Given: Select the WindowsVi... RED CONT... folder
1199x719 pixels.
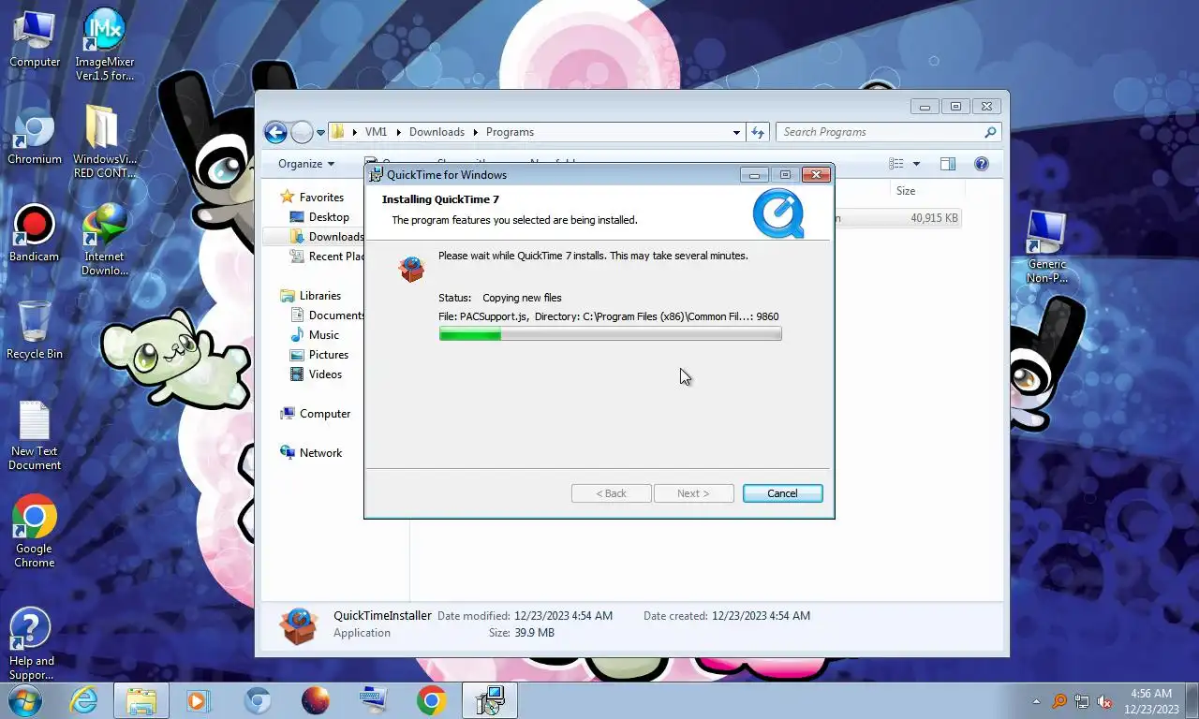Looking at the screenshot, I should click(x=104, y=141).
